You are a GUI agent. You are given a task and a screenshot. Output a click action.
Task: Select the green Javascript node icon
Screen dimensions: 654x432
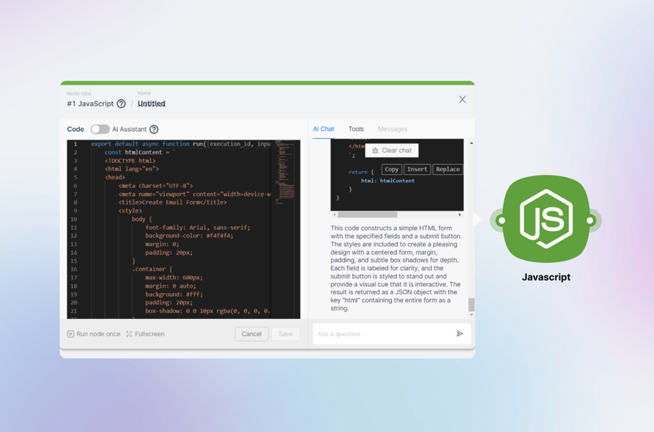point(546,219)
